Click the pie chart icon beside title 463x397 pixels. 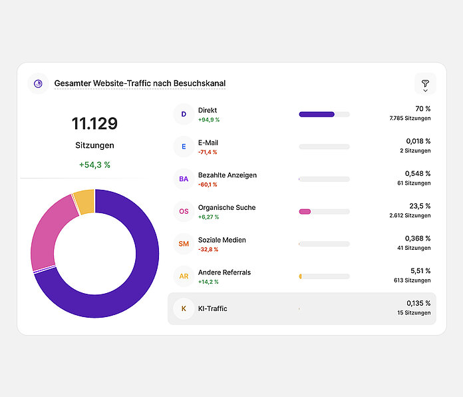(x=38, y=84)
